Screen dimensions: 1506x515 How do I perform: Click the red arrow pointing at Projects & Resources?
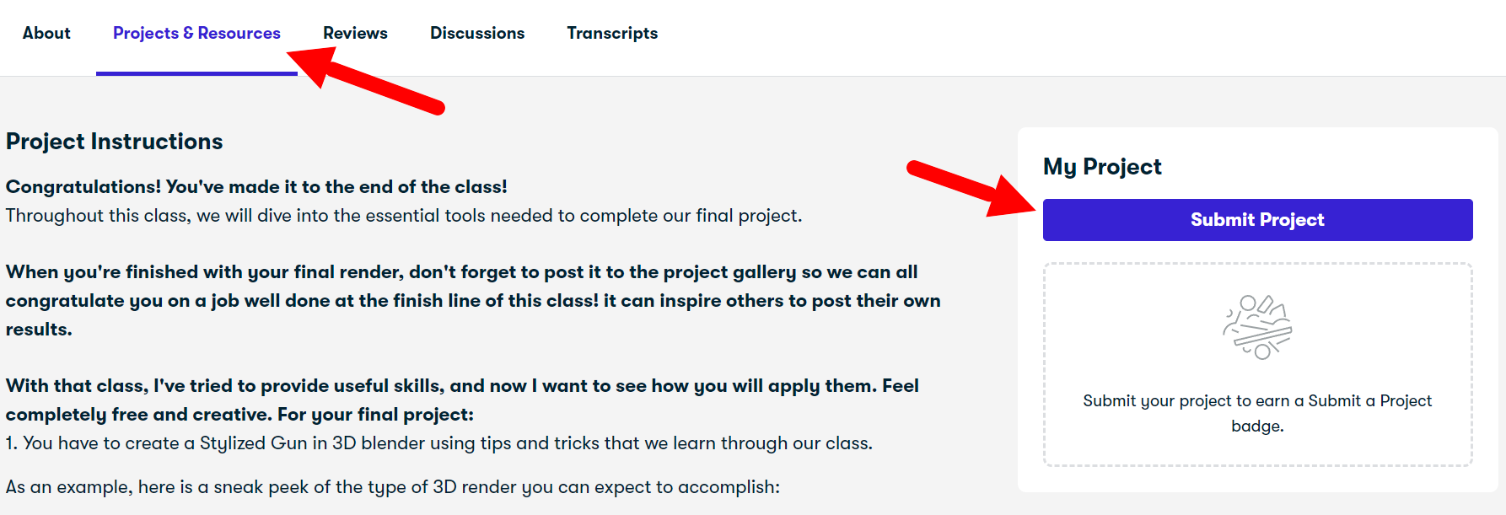(x=364, y=80)
